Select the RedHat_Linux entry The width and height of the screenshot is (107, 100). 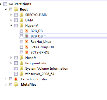(x=41, y=42)
